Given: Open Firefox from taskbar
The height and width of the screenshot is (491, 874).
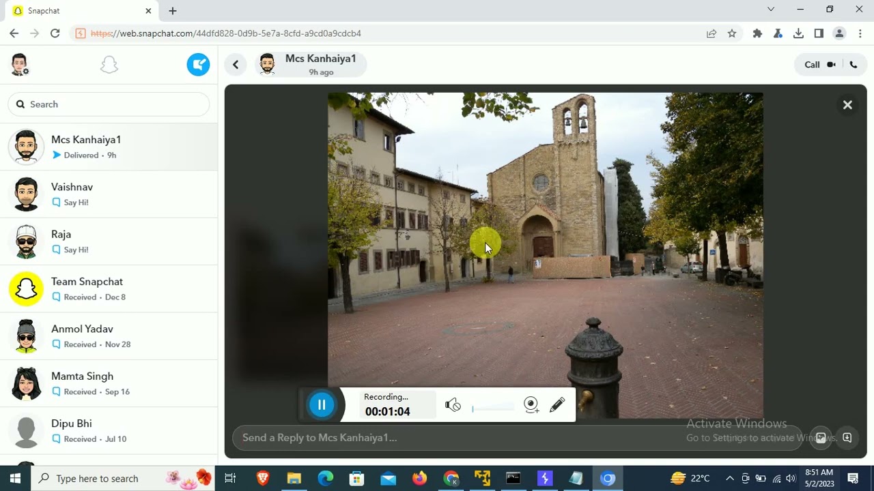Looking at the screenshot, I should (419, 479).
